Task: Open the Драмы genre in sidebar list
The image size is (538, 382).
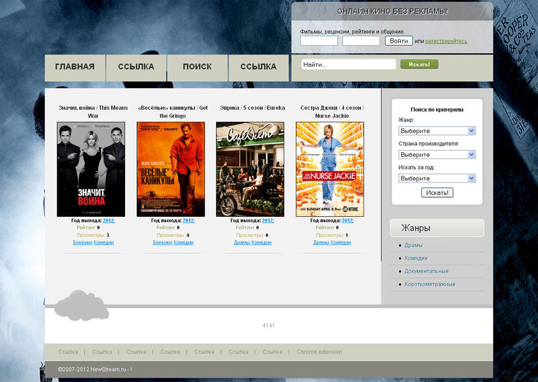Action: pyautogui.click(x=413, y=245)
